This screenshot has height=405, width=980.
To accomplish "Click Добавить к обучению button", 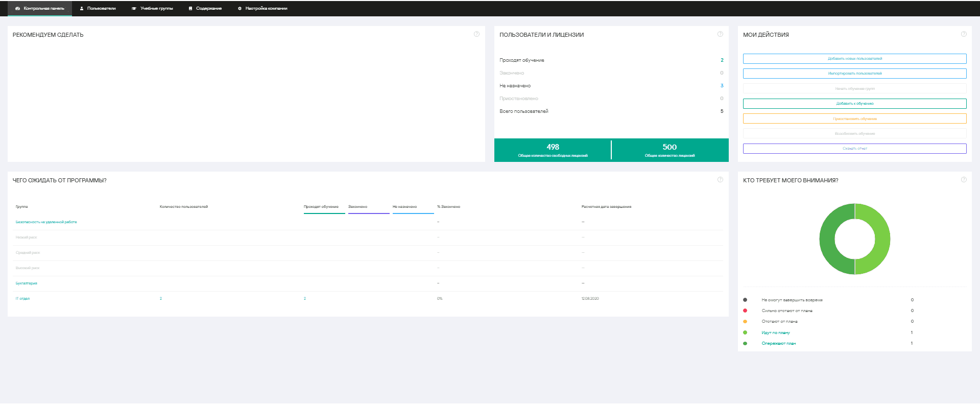I will [854, 104].
